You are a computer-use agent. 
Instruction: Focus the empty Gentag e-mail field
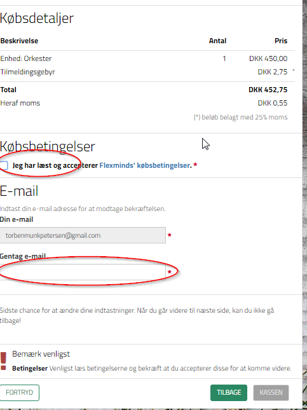click(83, 272)
